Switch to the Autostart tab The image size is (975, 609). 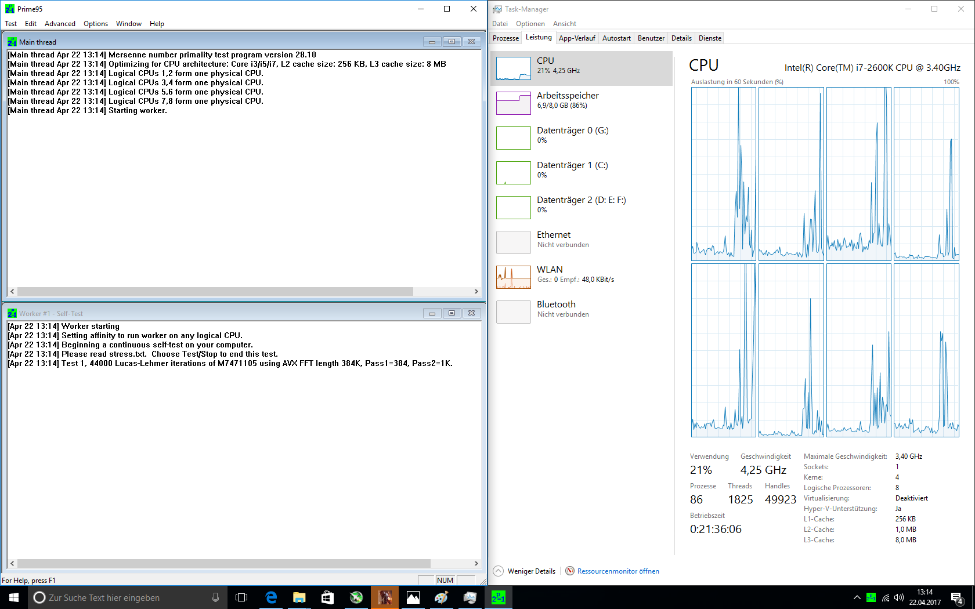[616, 38]
